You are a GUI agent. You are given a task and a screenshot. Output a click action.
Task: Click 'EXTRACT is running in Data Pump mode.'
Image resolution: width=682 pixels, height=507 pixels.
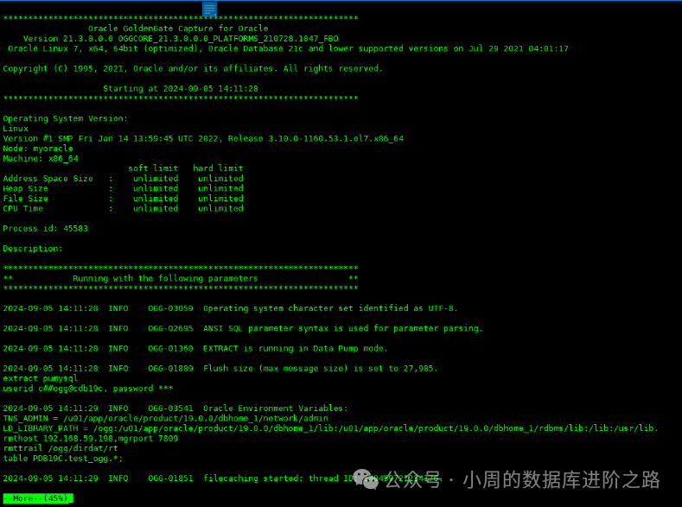pos(295,348)
